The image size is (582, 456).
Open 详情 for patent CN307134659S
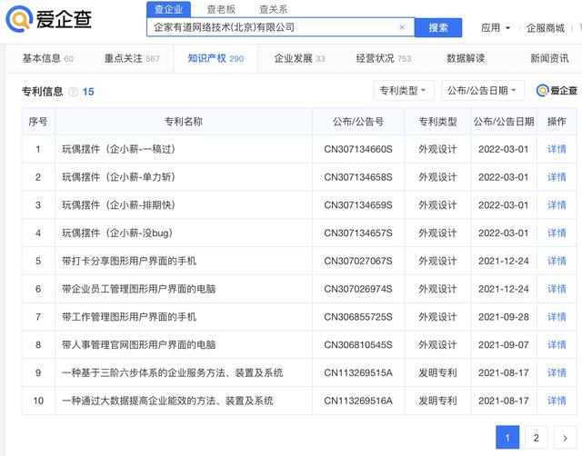[x=557, y=205]
